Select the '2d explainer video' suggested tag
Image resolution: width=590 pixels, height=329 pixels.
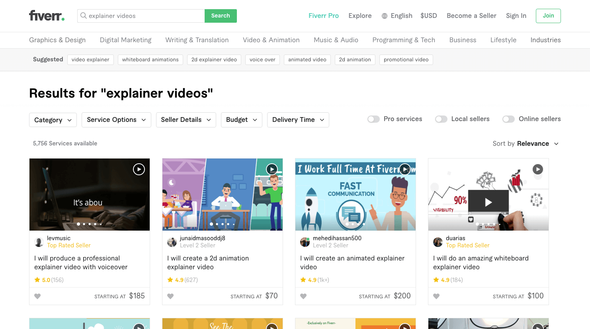pyautogui.click(x=214, y=60)
